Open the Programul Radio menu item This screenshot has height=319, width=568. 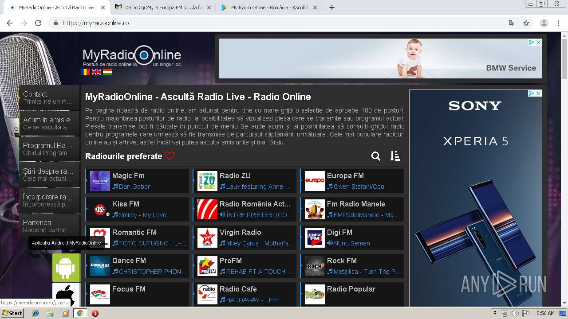(49, 149)
